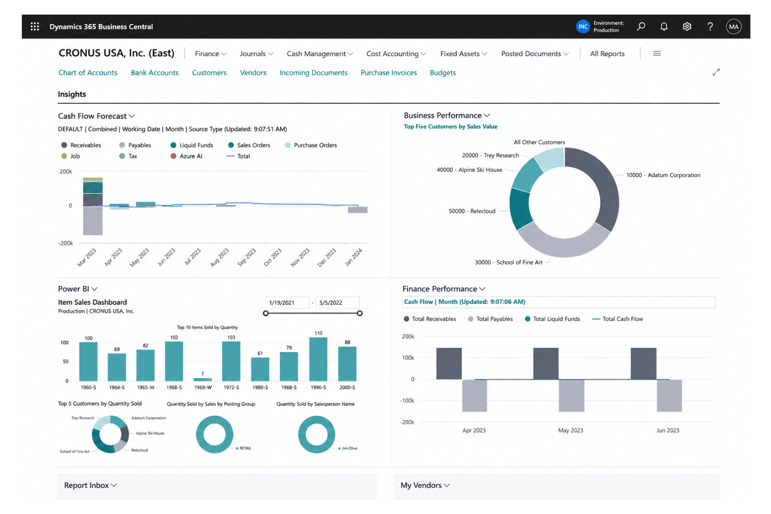
Task: Open the Power BI dropdown
Action: (x=78, y=289)
